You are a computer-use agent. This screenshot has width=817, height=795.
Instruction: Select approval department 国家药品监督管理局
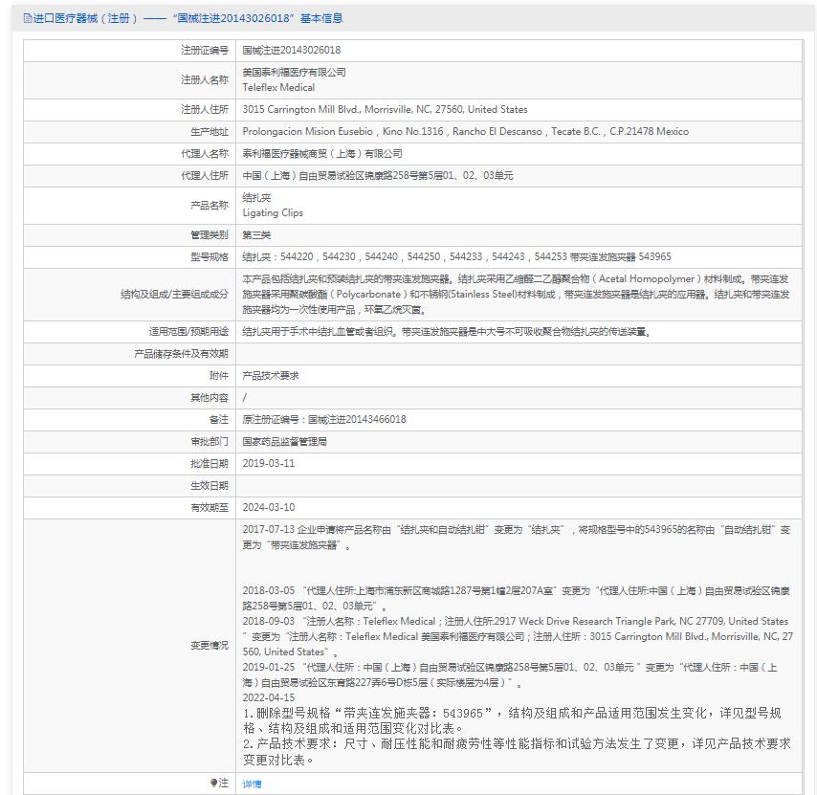coord(284,442)
